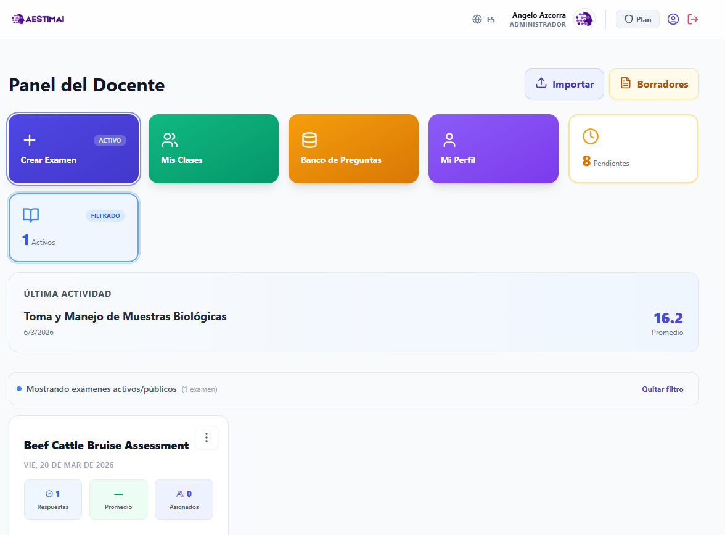
Task: Click Mostrando exámenes activos/públicos text
Action: pos(101,389)
